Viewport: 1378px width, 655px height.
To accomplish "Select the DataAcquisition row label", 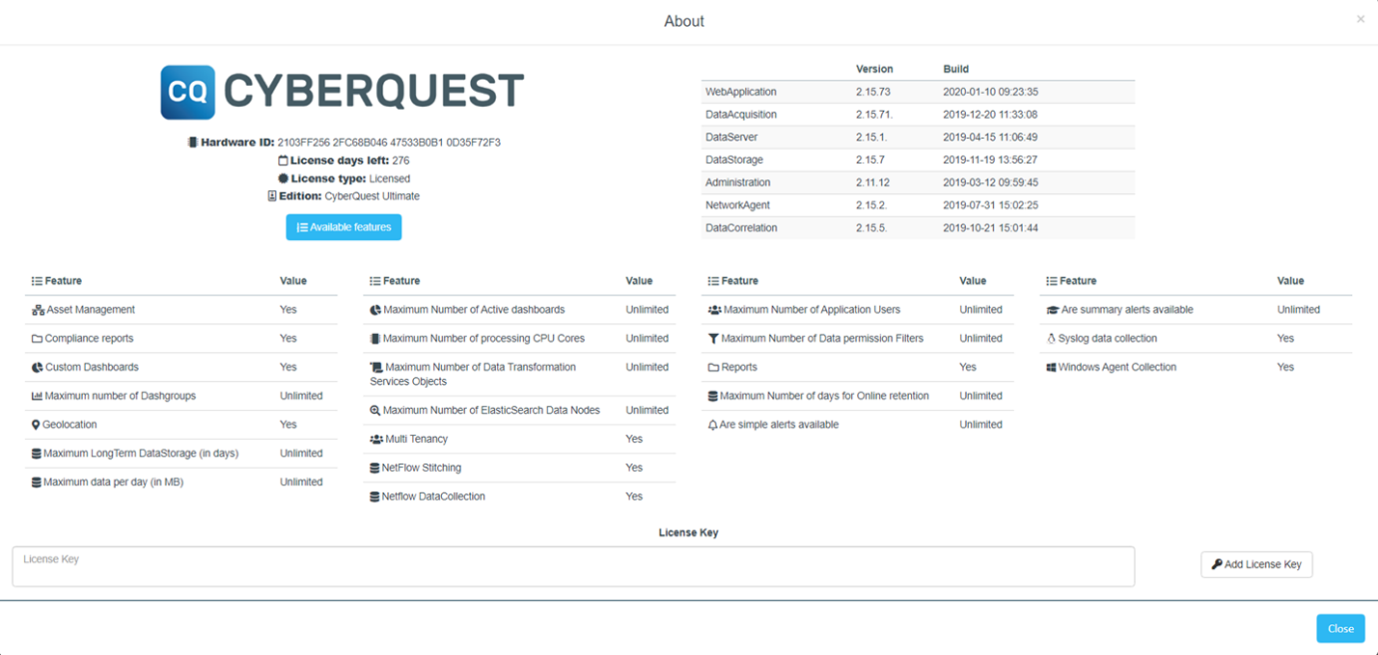I will pyautogui.click(x=741, y=115).
